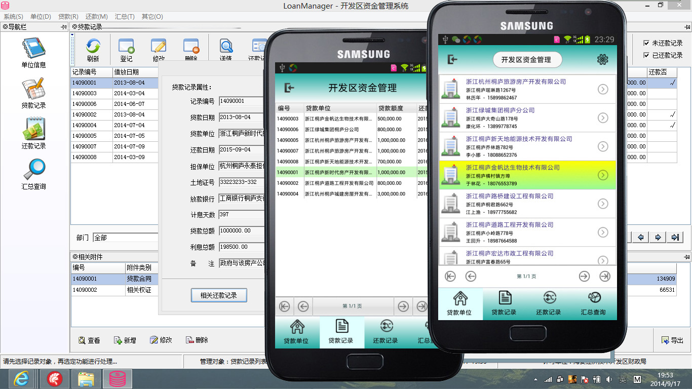Expand 浙江桐庐道路工程开发有限公司 row arrow
The image size is (692, 389).
603,232
